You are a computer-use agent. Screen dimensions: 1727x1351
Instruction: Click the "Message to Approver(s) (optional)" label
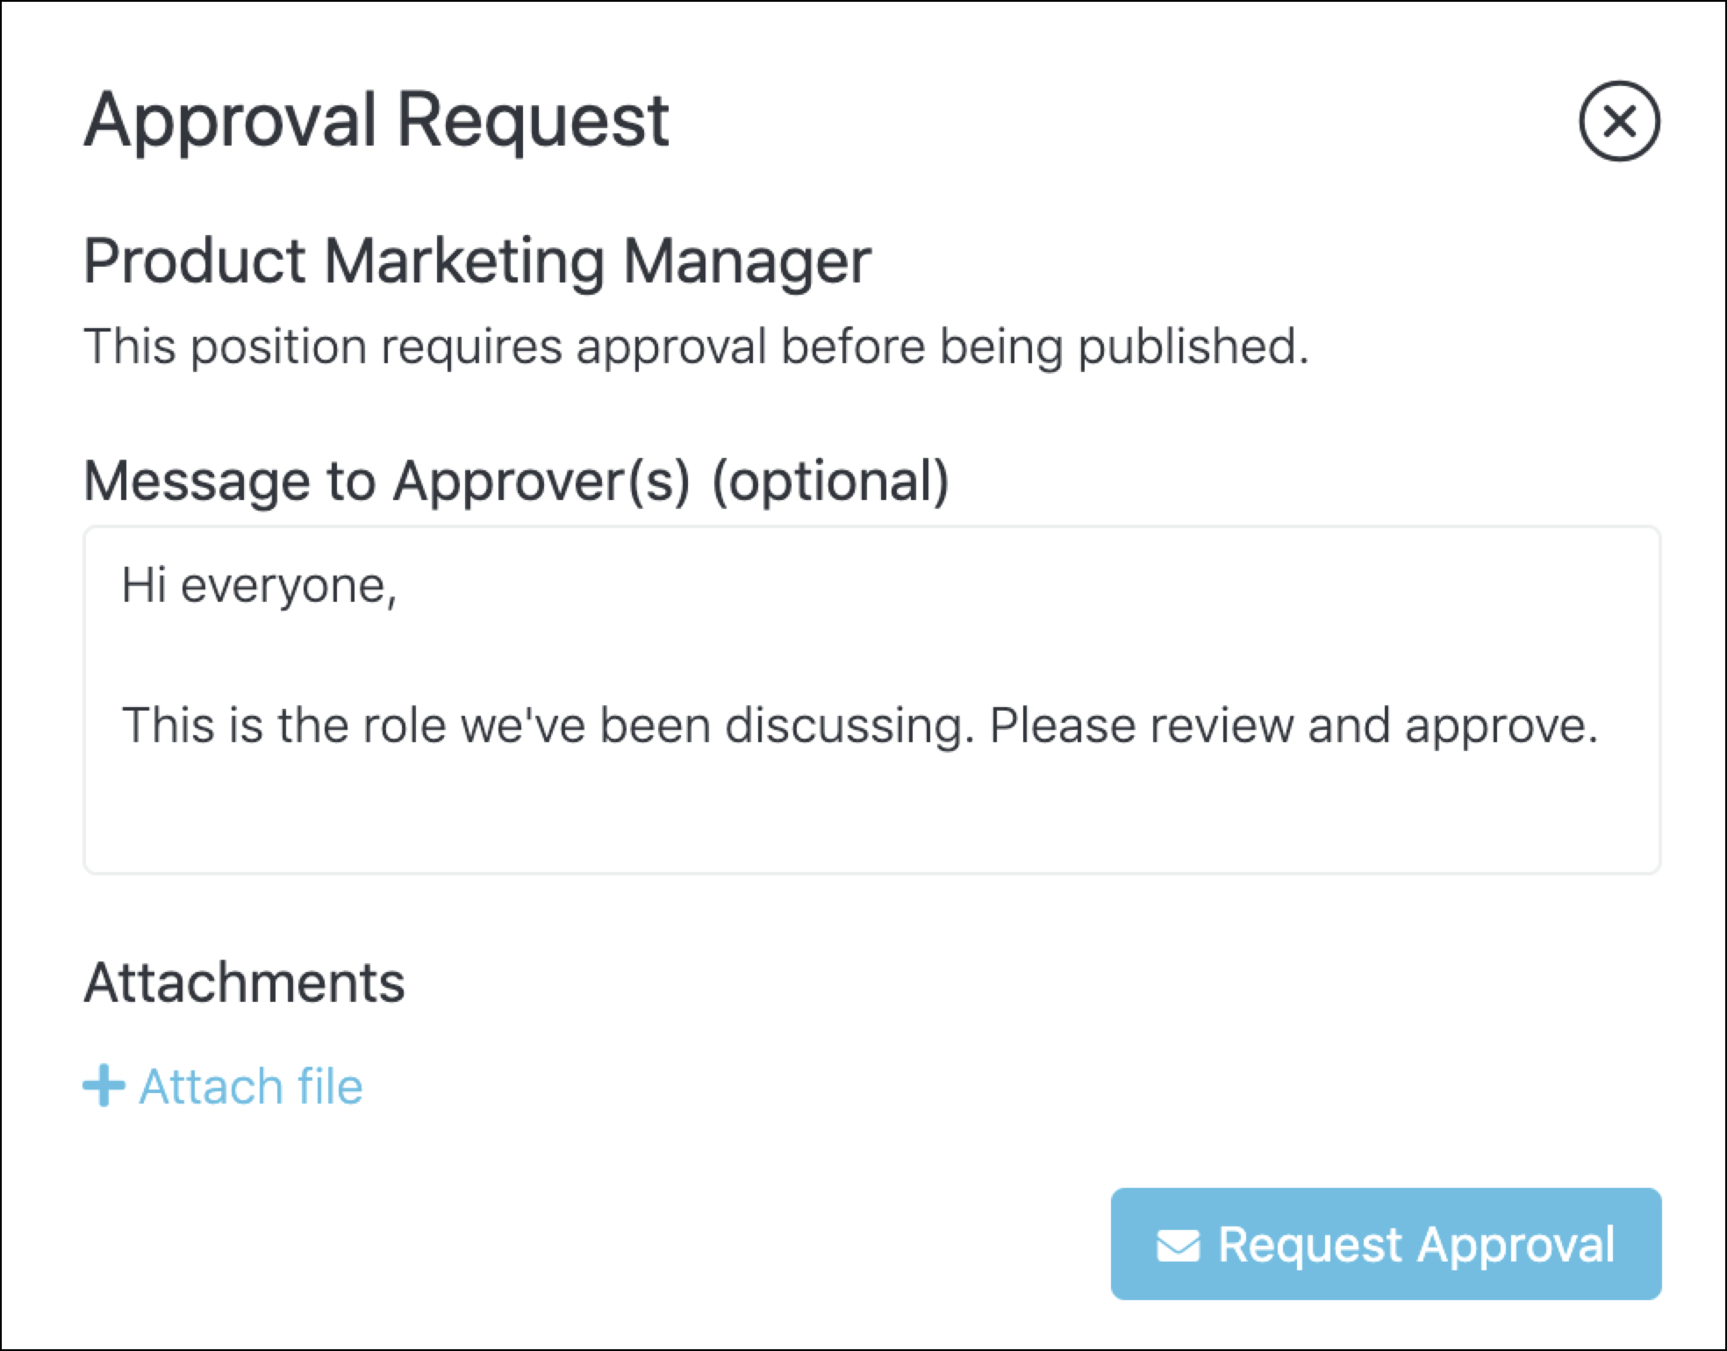click(x=516, y=481)
